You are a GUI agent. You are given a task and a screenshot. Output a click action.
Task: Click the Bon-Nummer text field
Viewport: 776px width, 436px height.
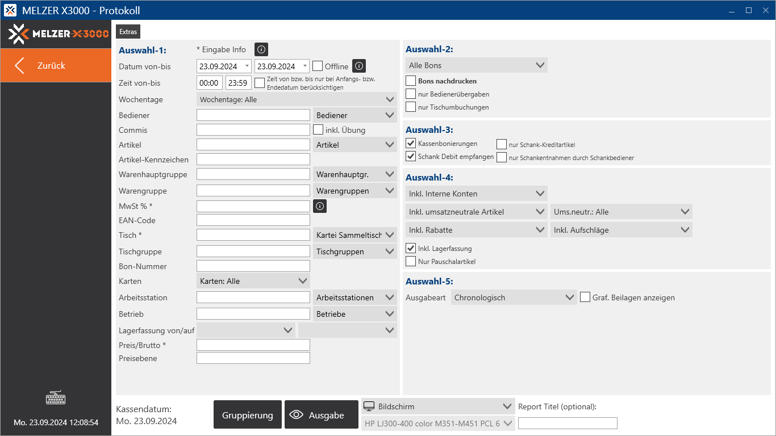pyautogui.click(x=253, y=266)
